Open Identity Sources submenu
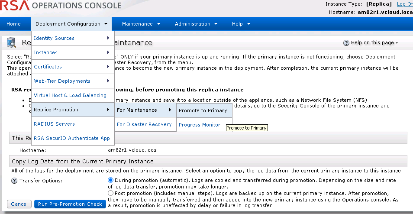The width and height of the screenshot is (413, 214). coord(71,38)
